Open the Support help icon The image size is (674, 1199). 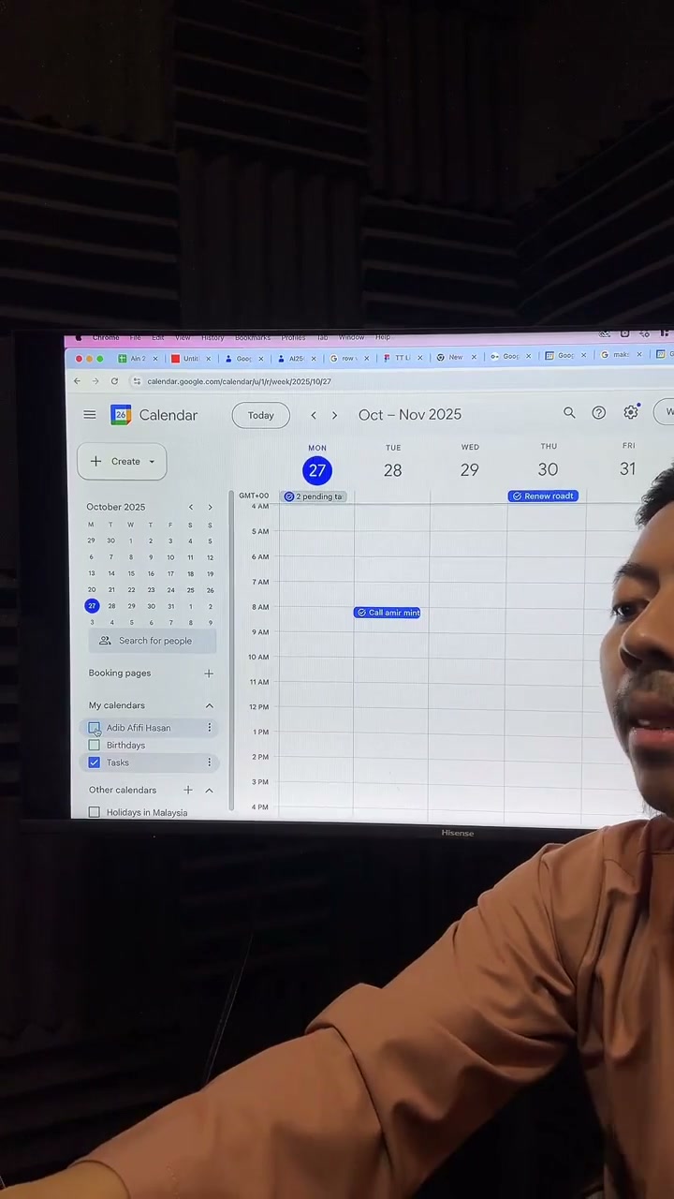point(599,413)
